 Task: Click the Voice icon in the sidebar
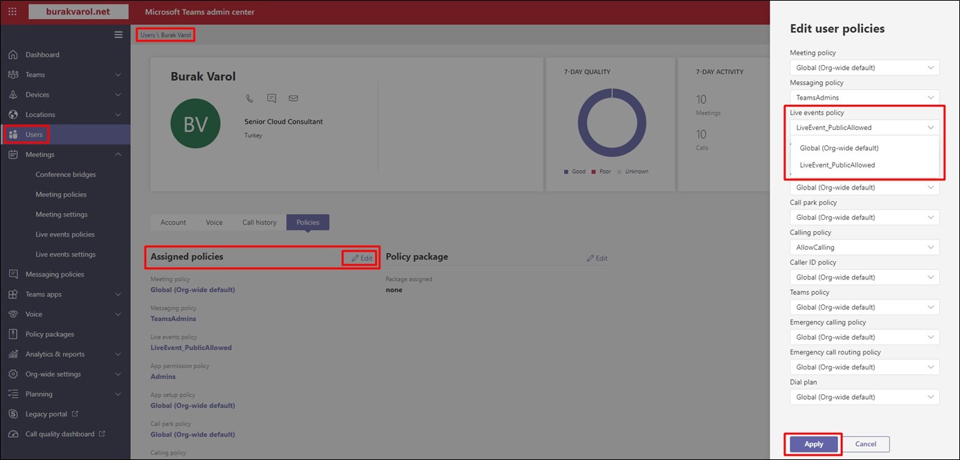(13, 315)
